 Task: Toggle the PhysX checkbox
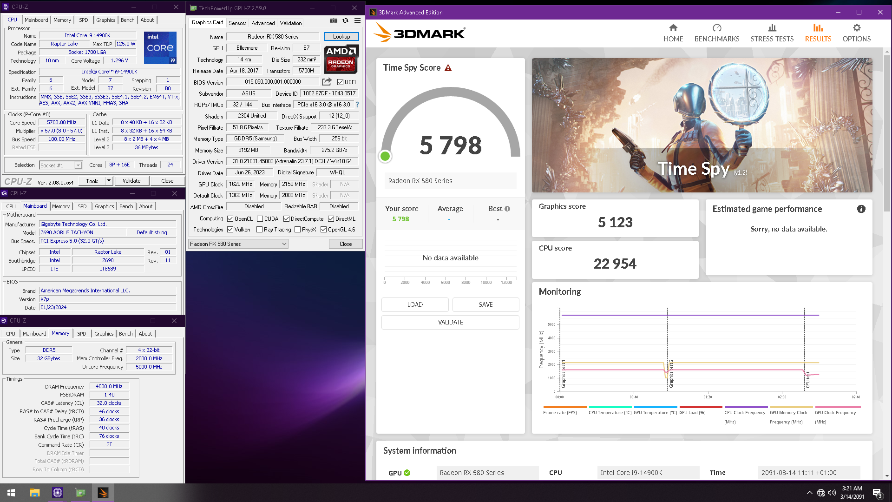click(297, 230)
